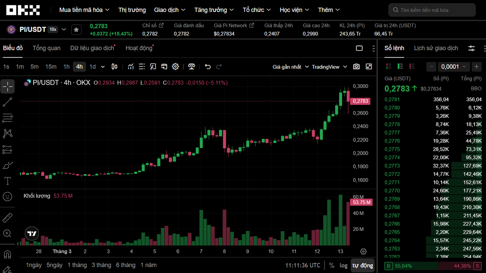The image size is (486, 273).
Task: Set chart range to 1 tháng
Action: tap(77, 265)
